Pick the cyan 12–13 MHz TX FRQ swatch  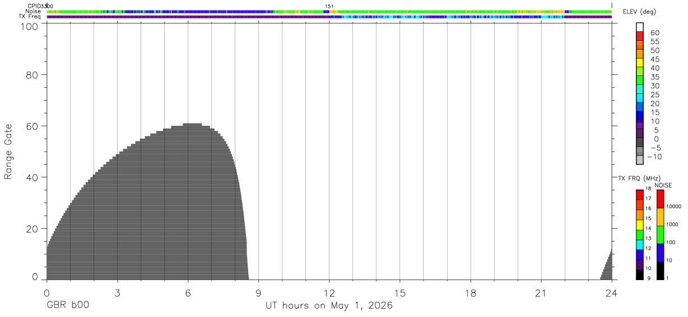[640, 245]
